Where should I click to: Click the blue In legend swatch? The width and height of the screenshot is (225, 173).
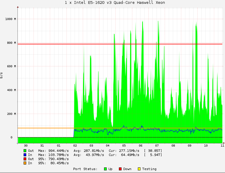[25, 155]
